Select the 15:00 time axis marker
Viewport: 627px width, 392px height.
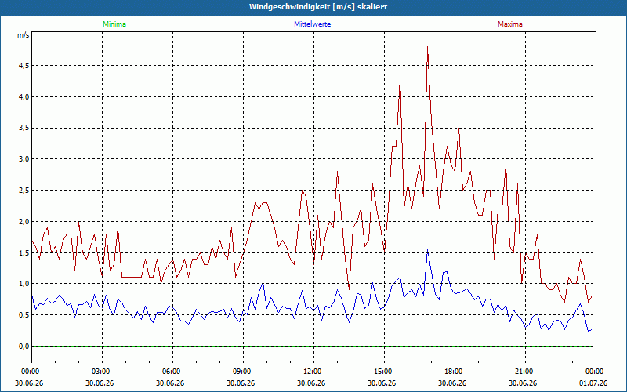384,372
